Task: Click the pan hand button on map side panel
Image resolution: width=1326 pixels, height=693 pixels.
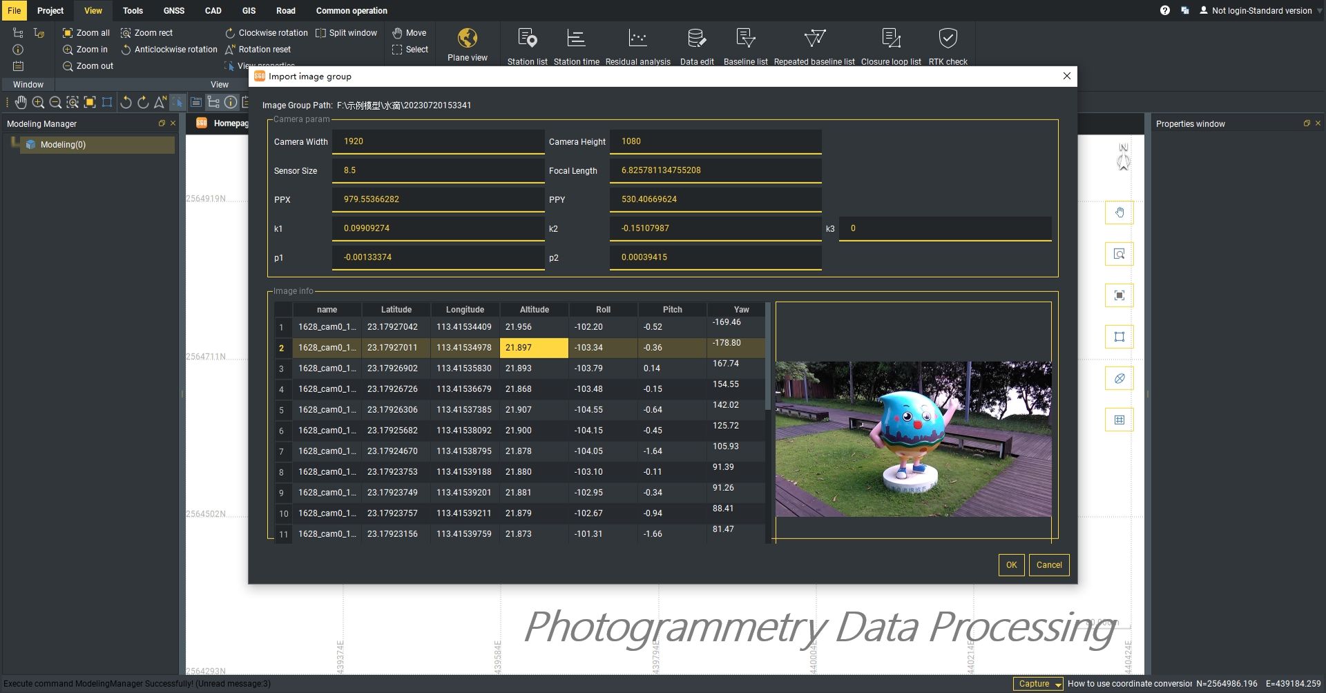Action: [1119, 213]
